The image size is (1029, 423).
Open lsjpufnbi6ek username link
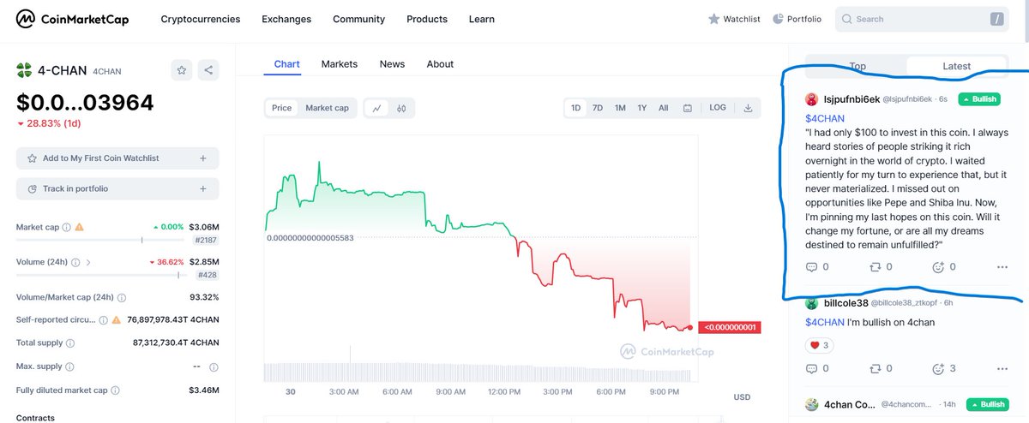pos(851,99)
